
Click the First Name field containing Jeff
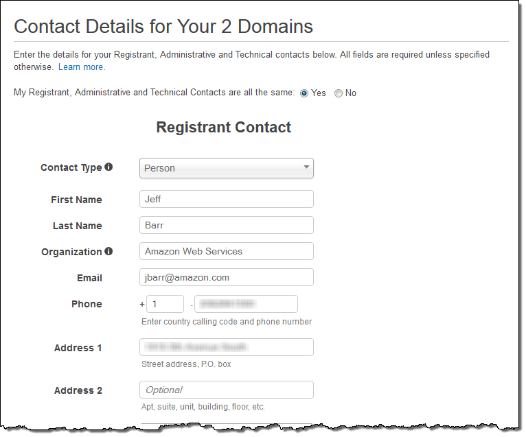tap(226, 199)
